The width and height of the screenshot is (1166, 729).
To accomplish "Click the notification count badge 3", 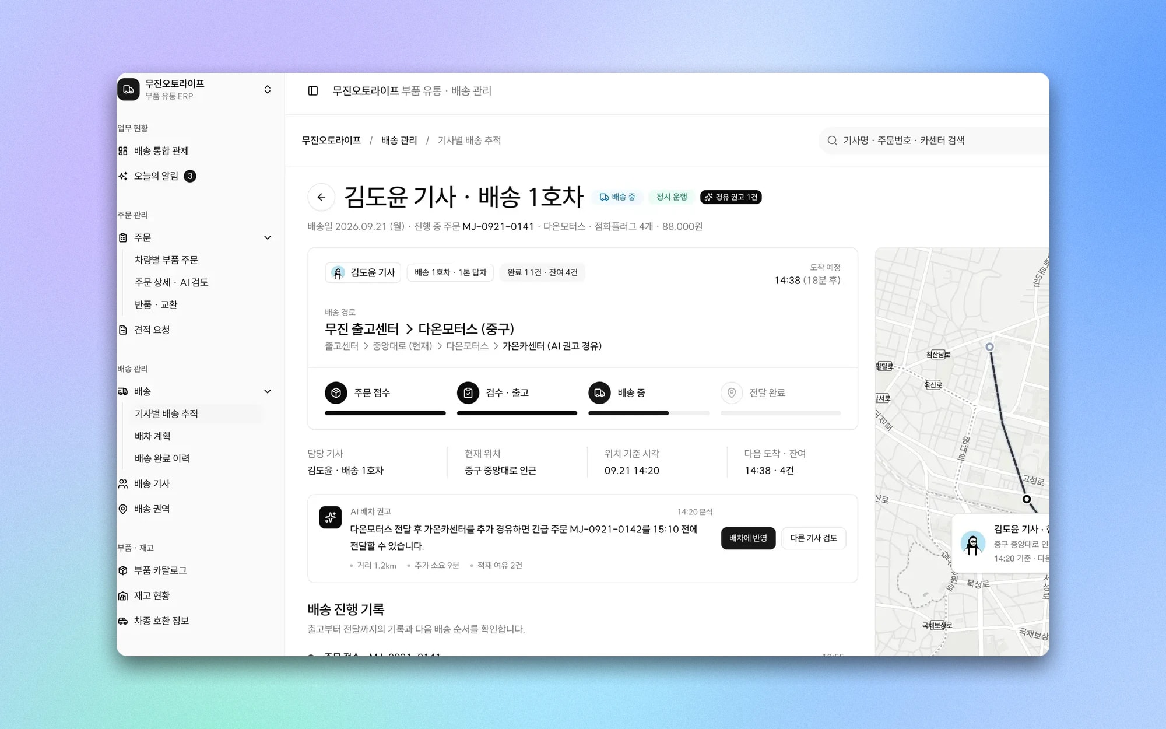I will (x=190, y=176).
